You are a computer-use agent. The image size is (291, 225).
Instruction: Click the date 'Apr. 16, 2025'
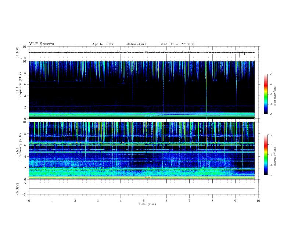pyautogui.click(x=103, y=44)
